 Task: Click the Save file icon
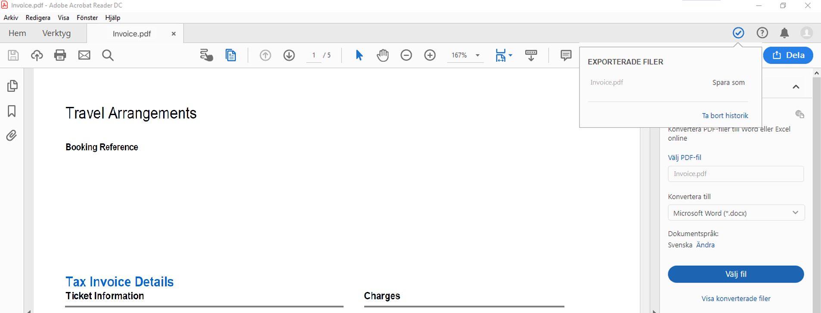13,55
